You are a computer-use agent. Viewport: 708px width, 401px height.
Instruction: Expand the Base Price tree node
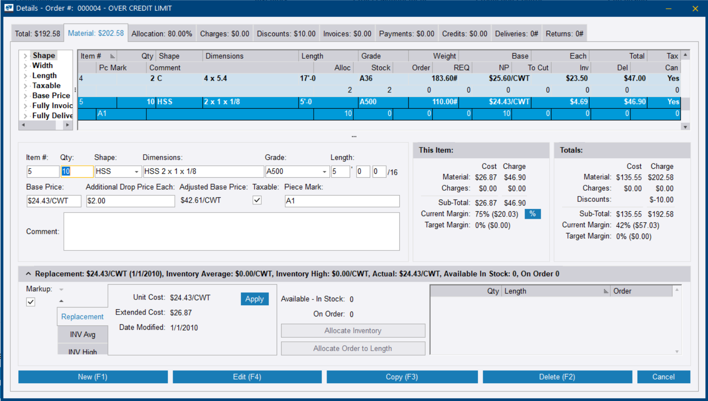click(25, 96)
